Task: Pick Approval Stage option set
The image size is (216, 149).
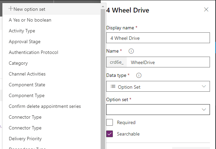Action: 25,41
